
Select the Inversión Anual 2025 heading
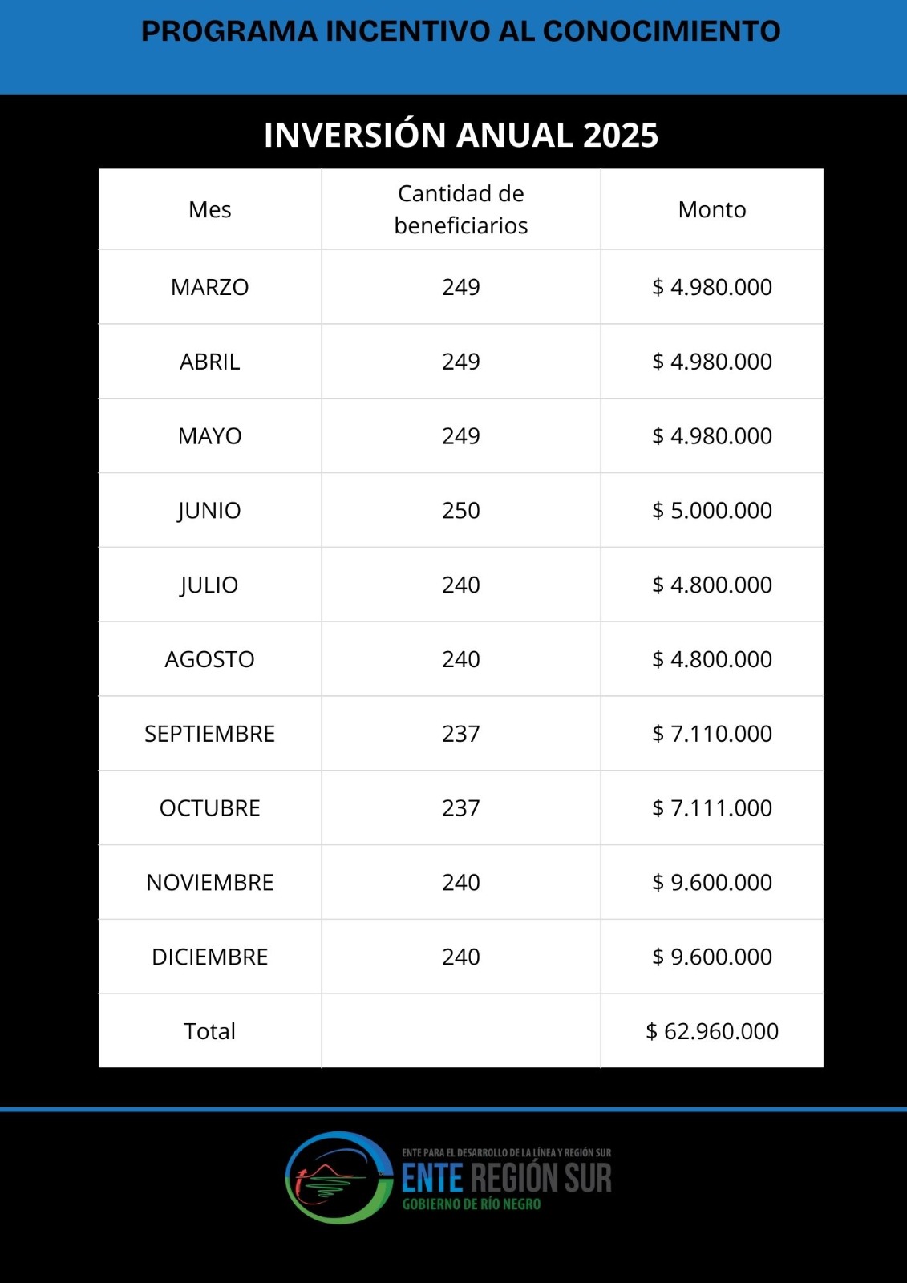[x=460, y=135]
